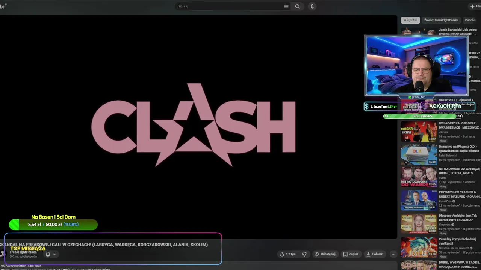Viewport: 481px width, 270px height.
Task: Open the three-dot more actions menu
Action: tap(393, 254)
